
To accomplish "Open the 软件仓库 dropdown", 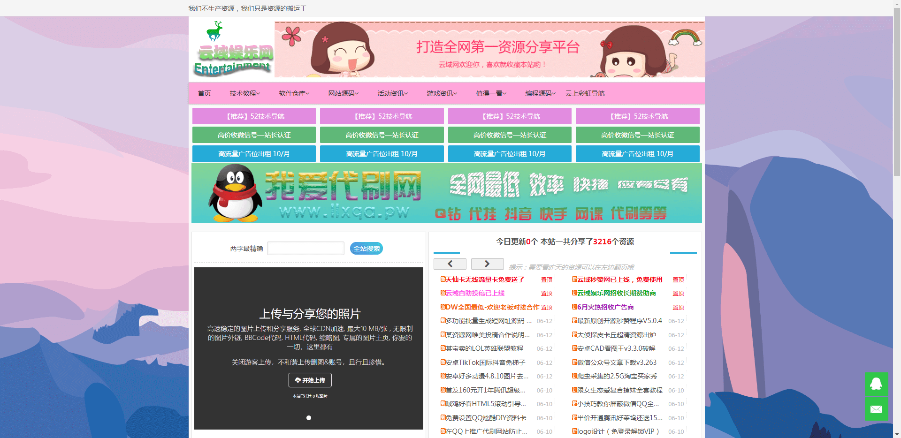I will pyautogui.click(x=293, y=93).
